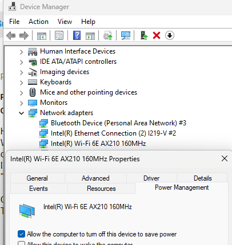Select the Imaging devices label
232x245 pixels.
coord(65,72)
